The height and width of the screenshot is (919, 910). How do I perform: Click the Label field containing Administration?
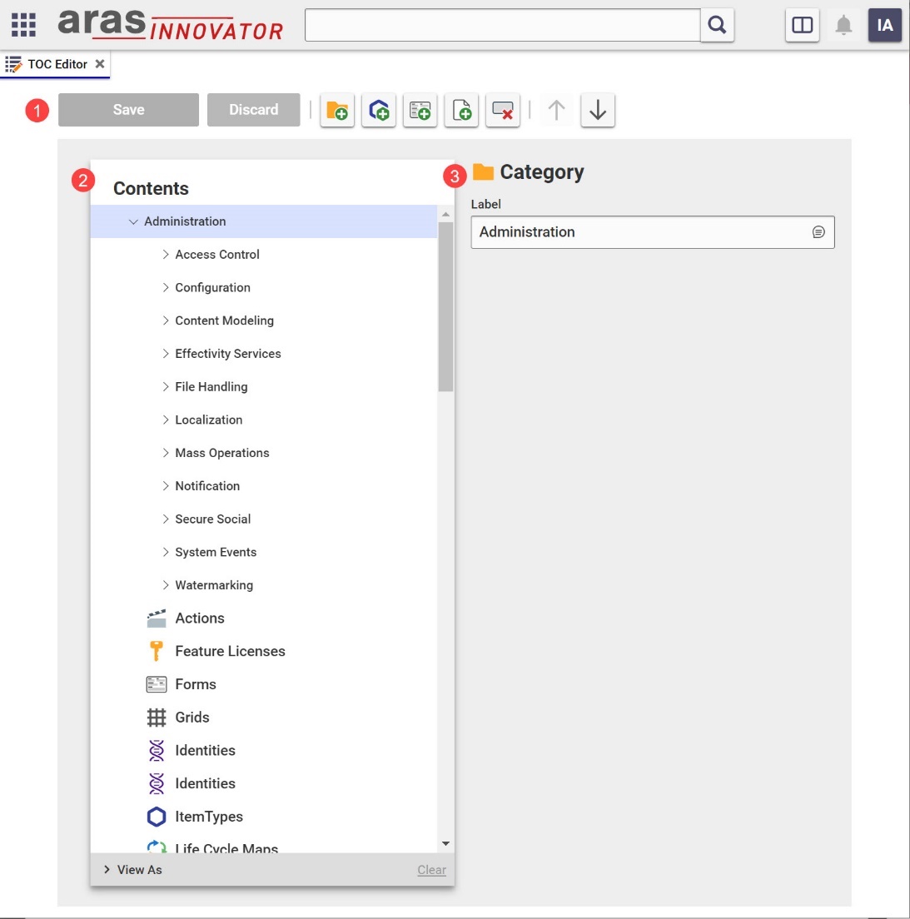[653, 232]
